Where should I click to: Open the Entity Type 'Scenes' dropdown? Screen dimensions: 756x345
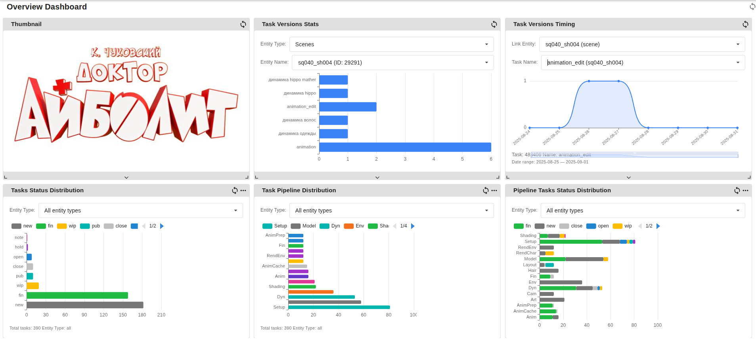point(391,44)
